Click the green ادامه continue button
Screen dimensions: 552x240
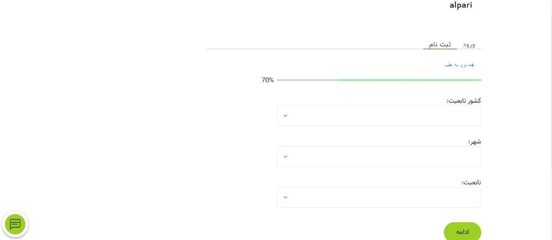tap(462, 232)
